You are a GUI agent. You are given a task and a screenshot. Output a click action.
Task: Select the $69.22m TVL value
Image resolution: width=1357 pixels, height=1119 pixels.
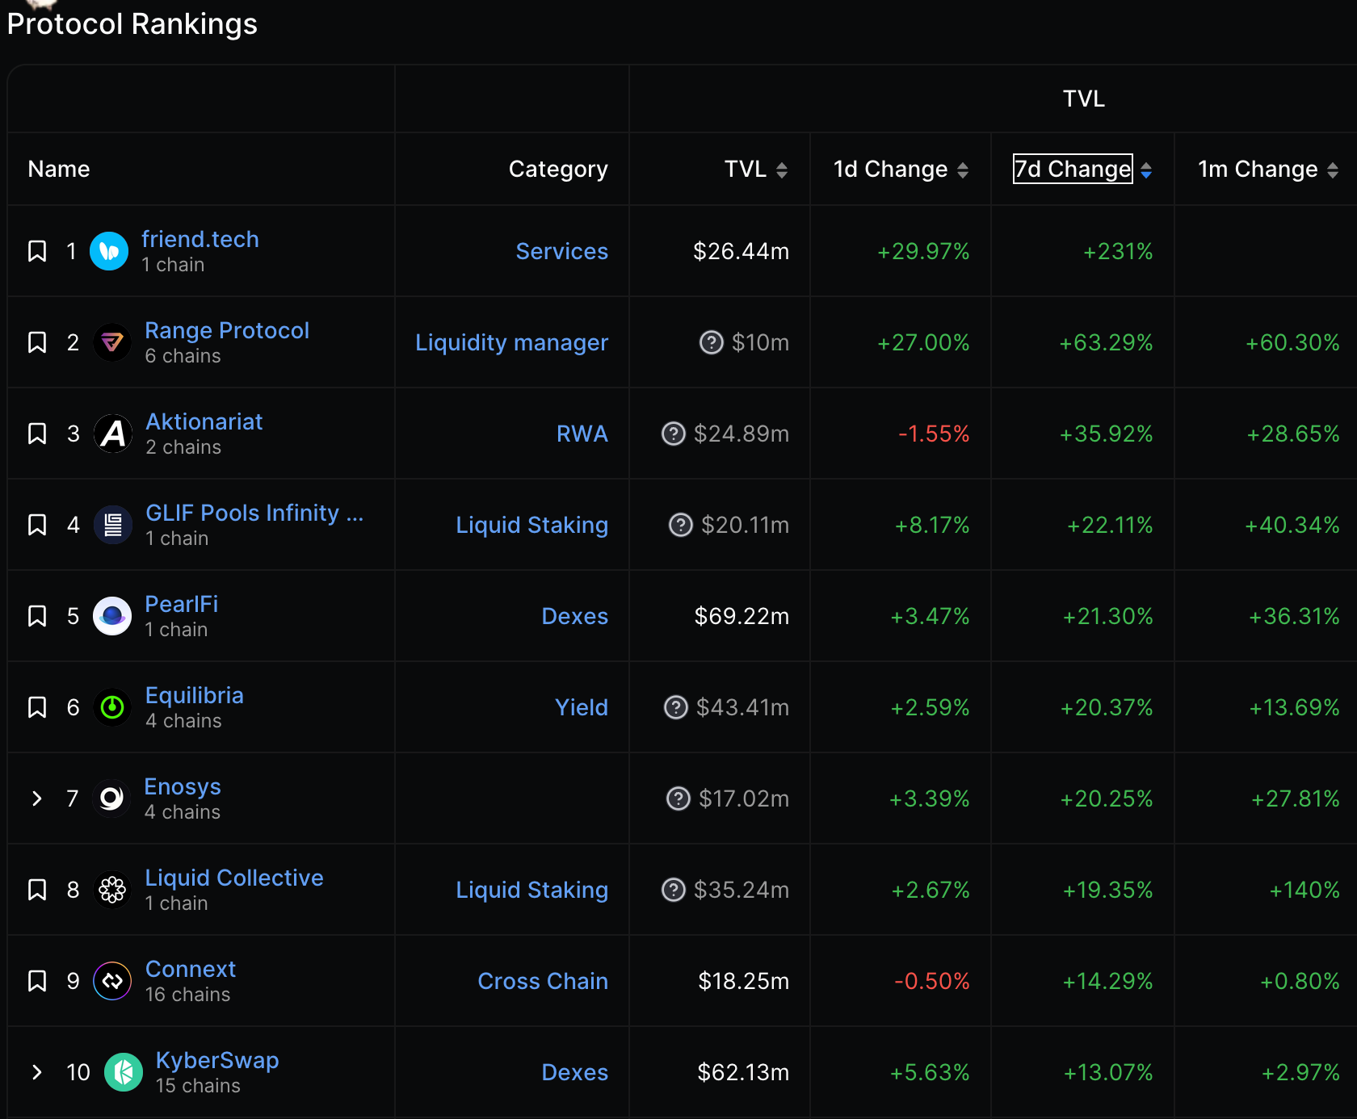(742, 616)
